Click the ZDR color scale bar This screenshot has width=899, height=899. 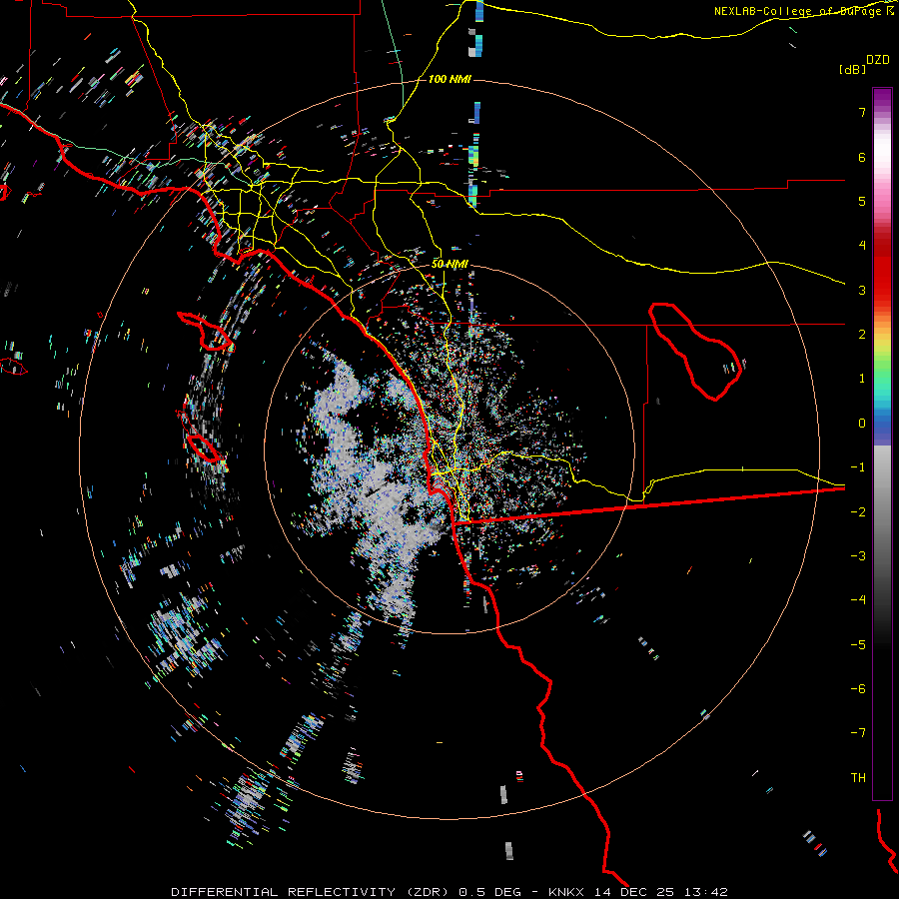click(882, 444)
